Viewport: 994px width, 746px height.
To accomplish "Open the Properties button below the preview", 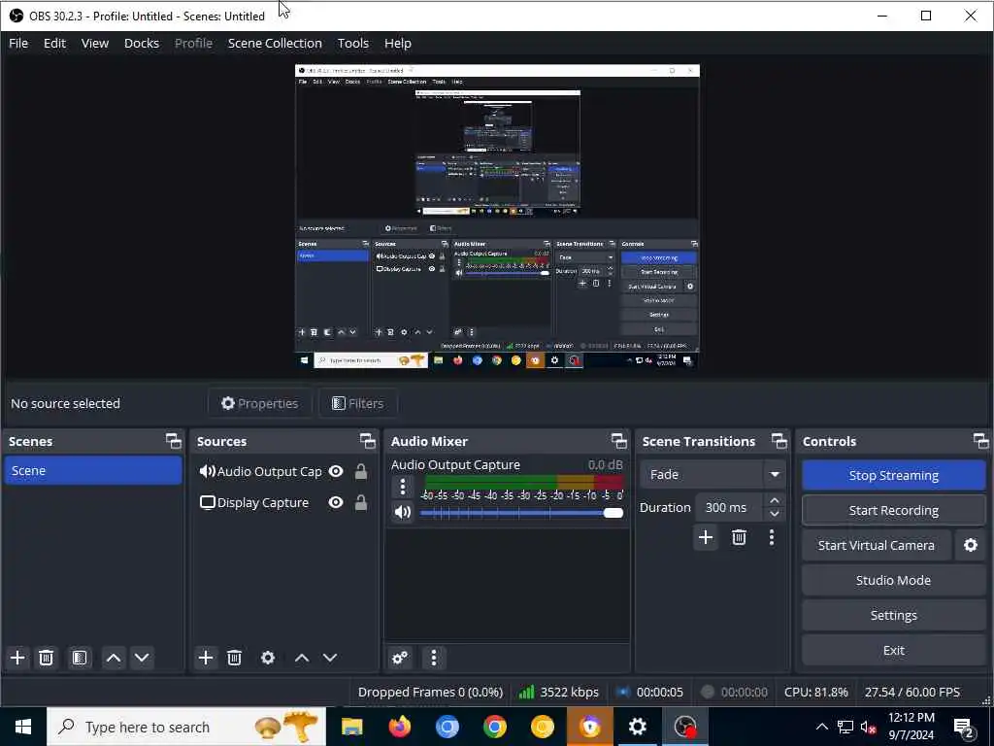I will point(259,403).
